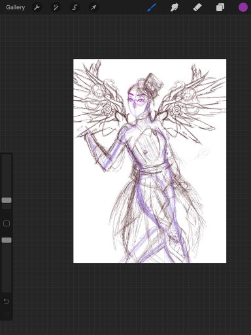Open the Gallery

click(x=15, y=7)
